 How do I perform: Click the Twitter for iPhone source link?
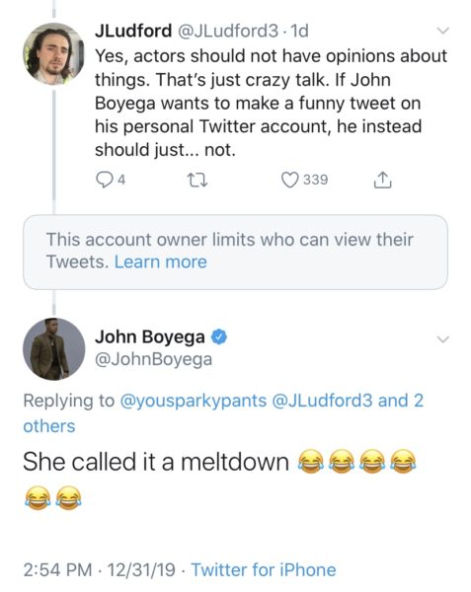[264, 569]
